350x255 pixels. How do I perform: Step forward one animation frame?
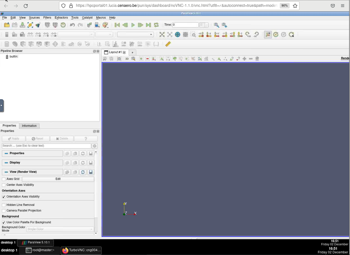(141, 25)
